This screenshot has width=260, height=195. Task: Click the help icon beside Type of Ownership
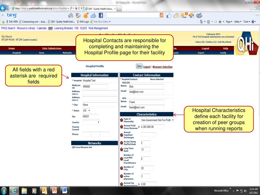122,120
